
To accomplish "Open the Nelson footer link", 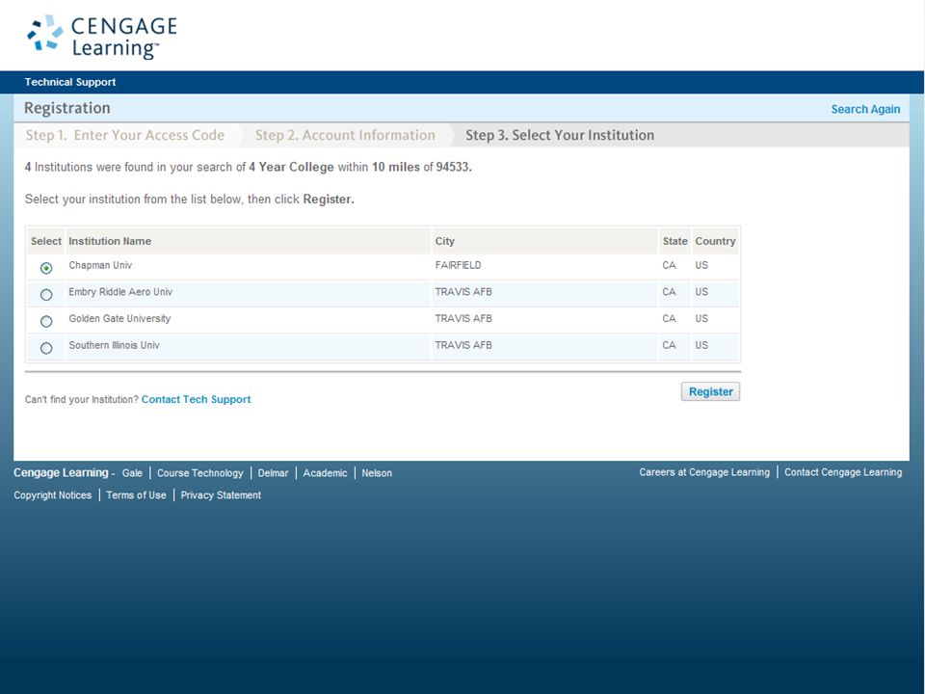I will [377, 473].
